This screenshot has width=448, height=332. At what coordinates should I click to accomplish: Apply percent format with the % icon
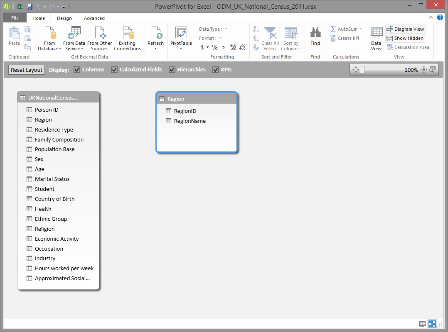(215, 47)
